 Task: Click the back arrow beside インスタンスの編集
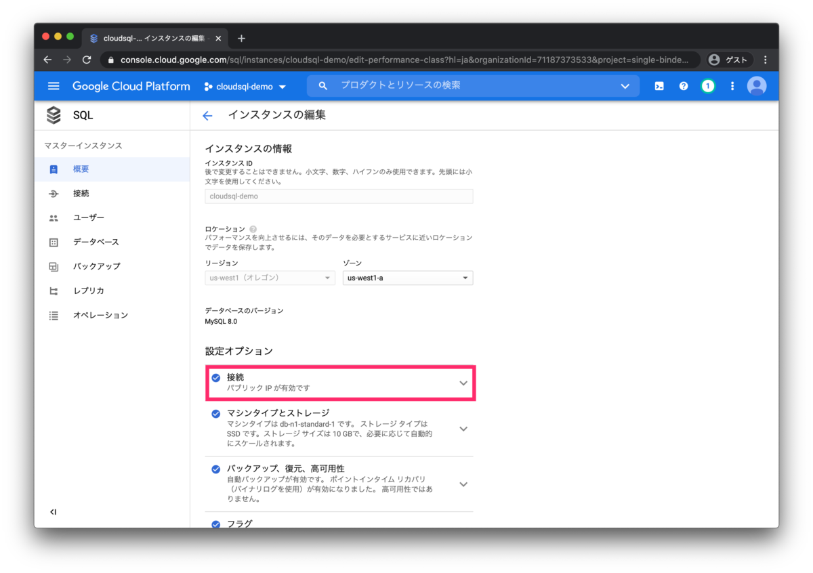pos(207,115)
